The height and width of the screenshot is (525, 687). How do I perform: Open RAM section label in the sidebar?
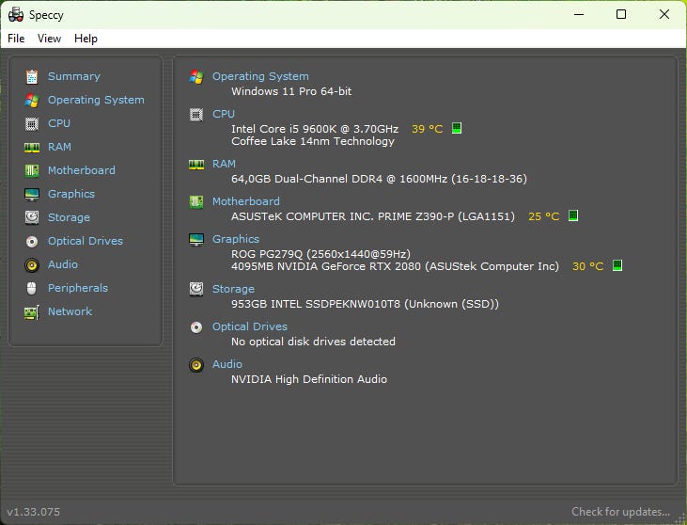59,147
